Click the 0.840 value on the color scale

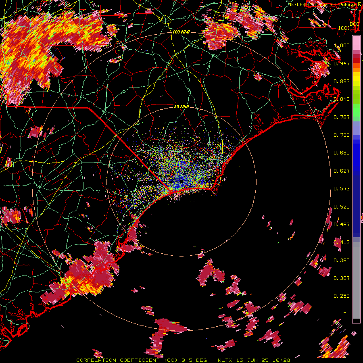point(342,99)
